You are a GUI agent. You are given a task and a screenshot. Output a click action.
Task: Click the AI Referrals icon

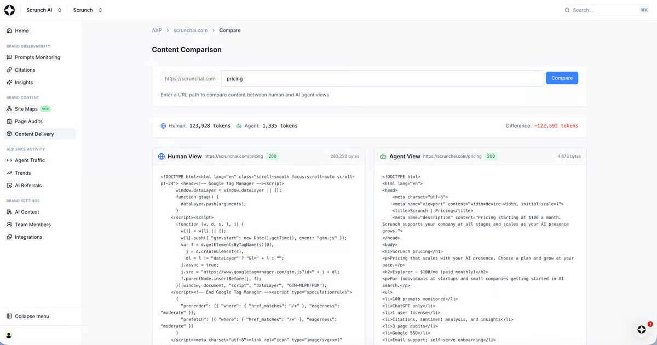(10, 185)
